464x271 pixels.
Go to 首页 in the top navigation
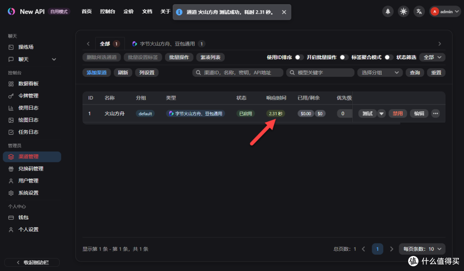(x=87, y=12)
